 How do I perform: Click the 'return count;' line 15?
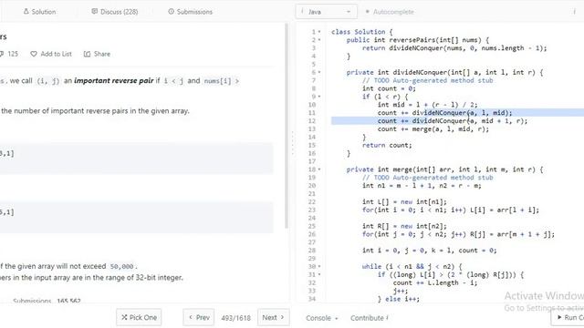[387, 146]
